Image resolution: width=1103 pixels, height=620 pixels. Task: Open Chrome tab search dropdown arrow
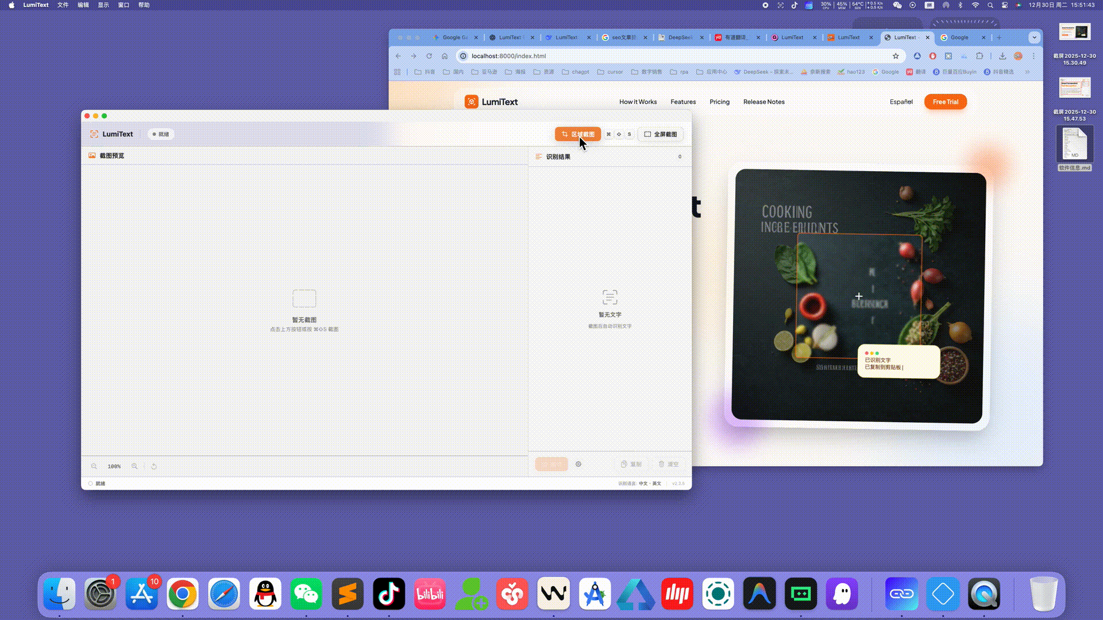[x=1034, y=37]
